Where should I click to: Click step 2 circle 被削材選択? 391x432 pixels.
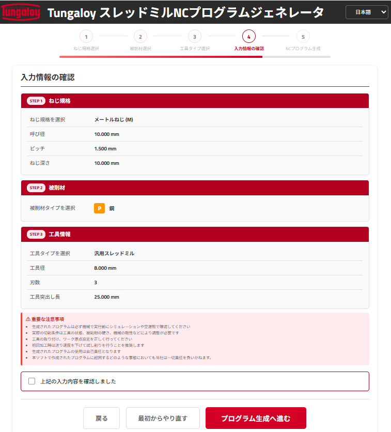pyautogui.click(x=140, y=37)
